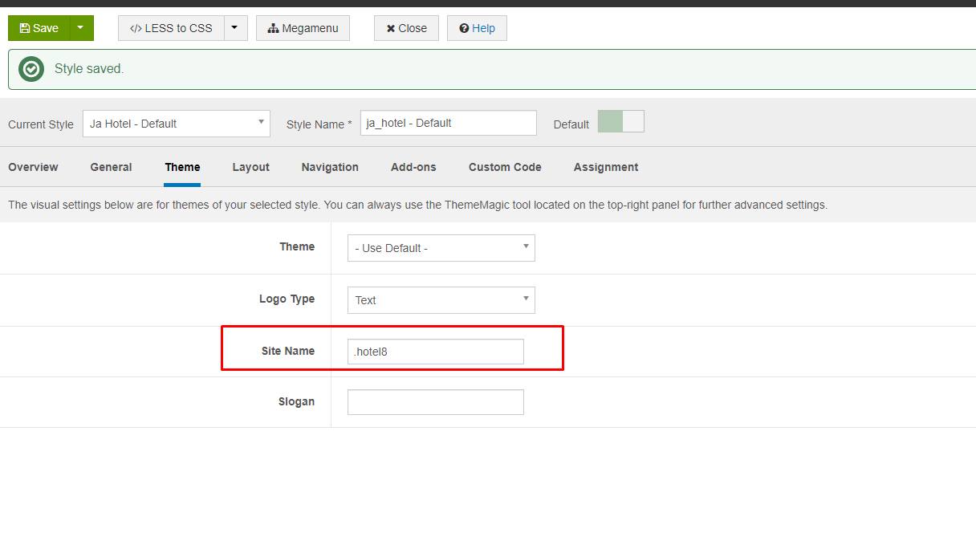Image resolution: width=976 pixels, height=537 pixels.
Task: Select the Add-ons tab
Action: [413, 167]
